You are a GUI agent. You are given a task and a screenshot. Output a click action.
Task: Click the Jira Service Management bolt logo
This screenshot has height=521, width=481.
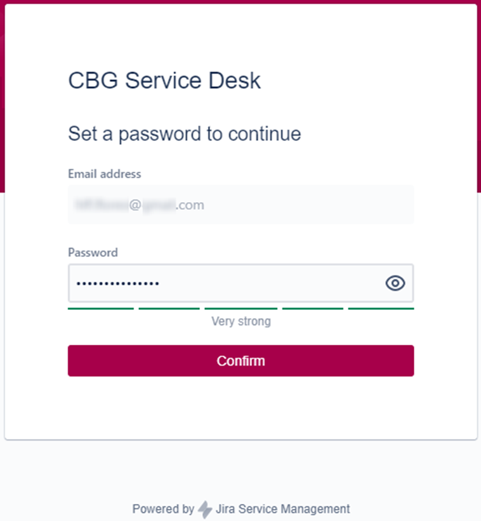click(205, 510)
